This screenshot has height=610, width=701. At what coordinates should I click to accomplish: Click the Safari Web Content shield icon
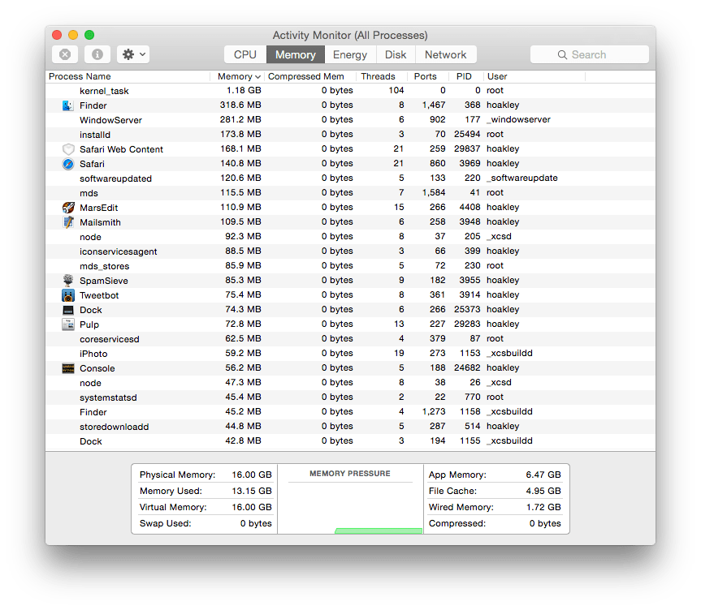[68, 149]
